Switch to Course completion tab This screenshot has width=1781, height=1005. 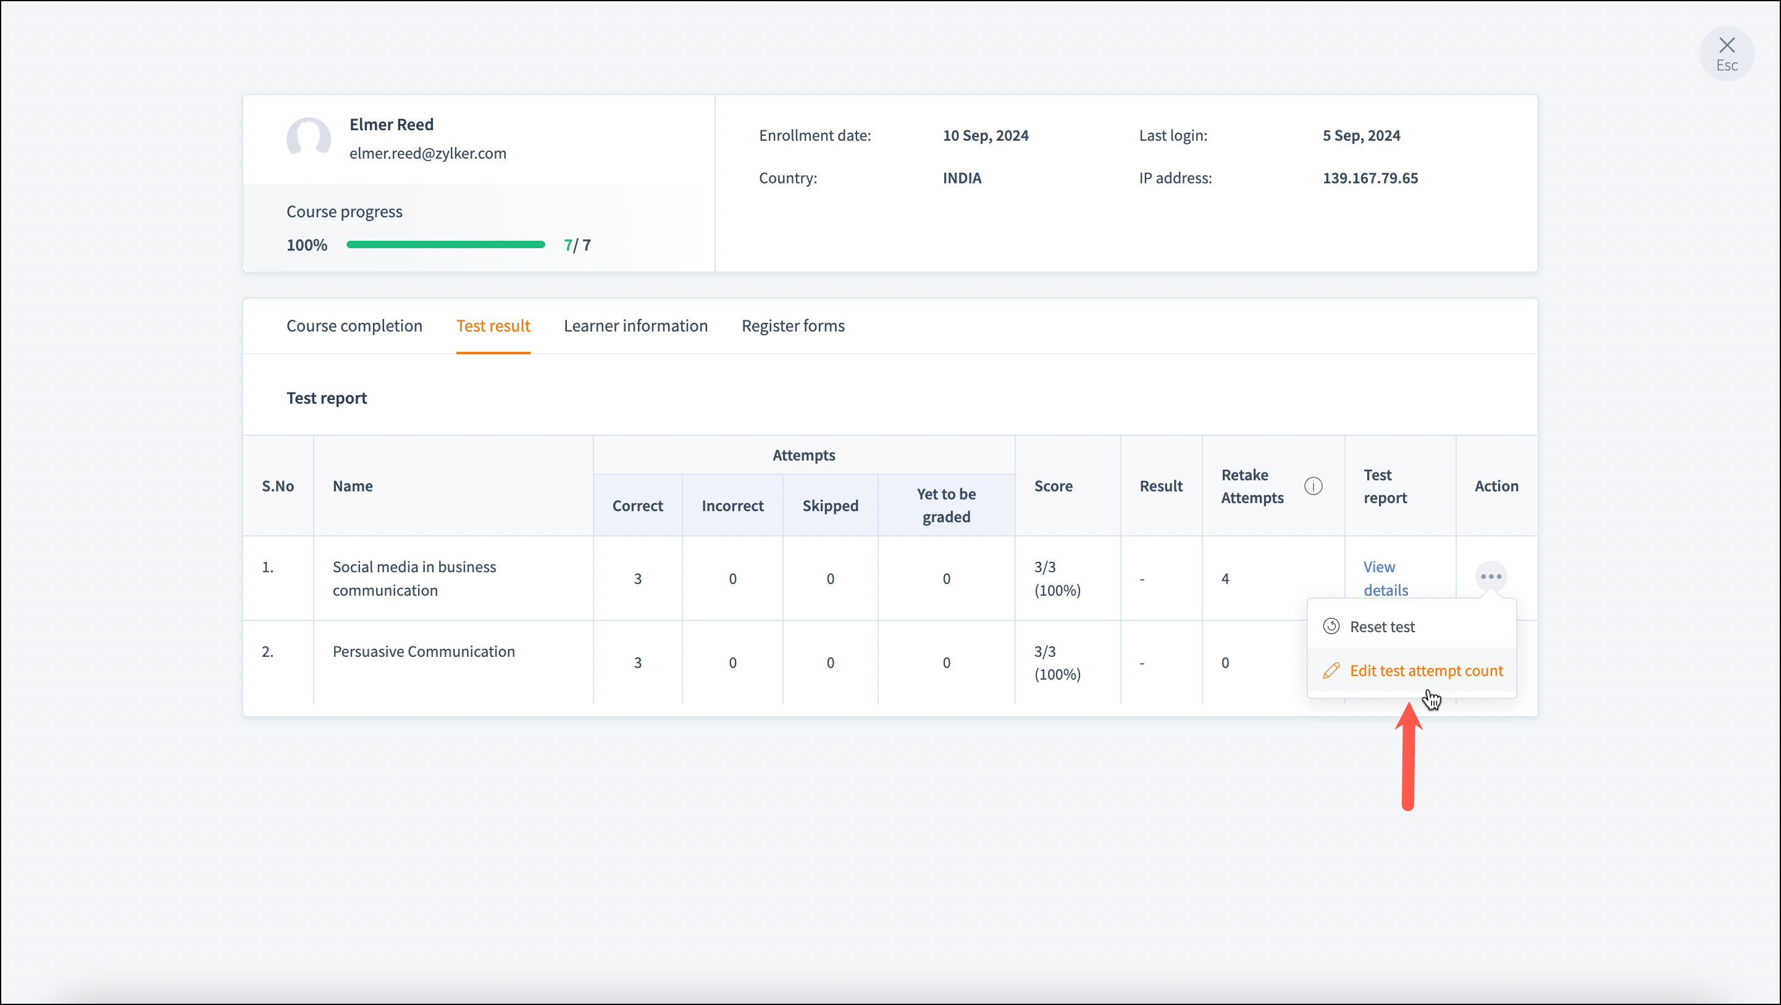pos(354,325)
